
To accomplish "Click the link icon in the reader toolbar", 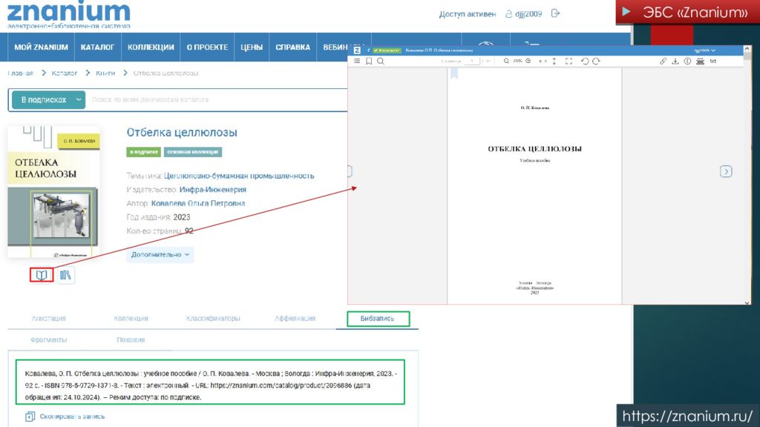I will point(663,61).
